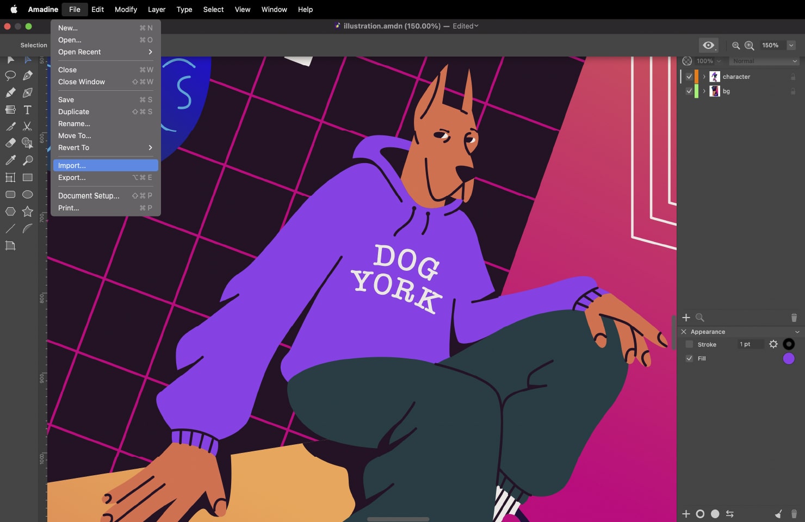Screen dimensions: 805x522
Task: Enable the Stroke checkbox
Action: click(689, 344)
